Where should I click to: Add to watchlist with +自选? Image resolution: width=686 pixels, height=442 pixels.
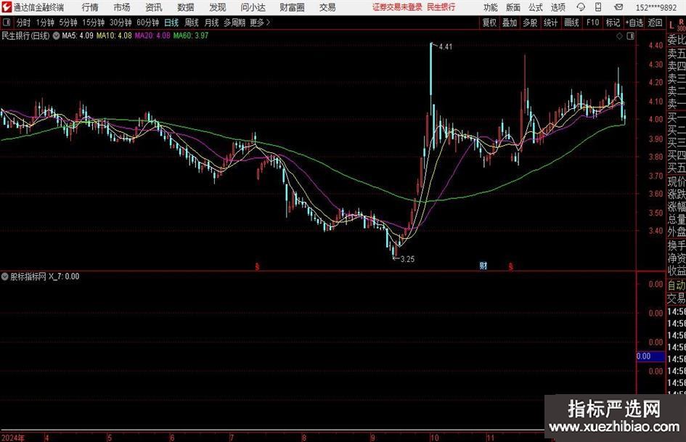[634, 22]
